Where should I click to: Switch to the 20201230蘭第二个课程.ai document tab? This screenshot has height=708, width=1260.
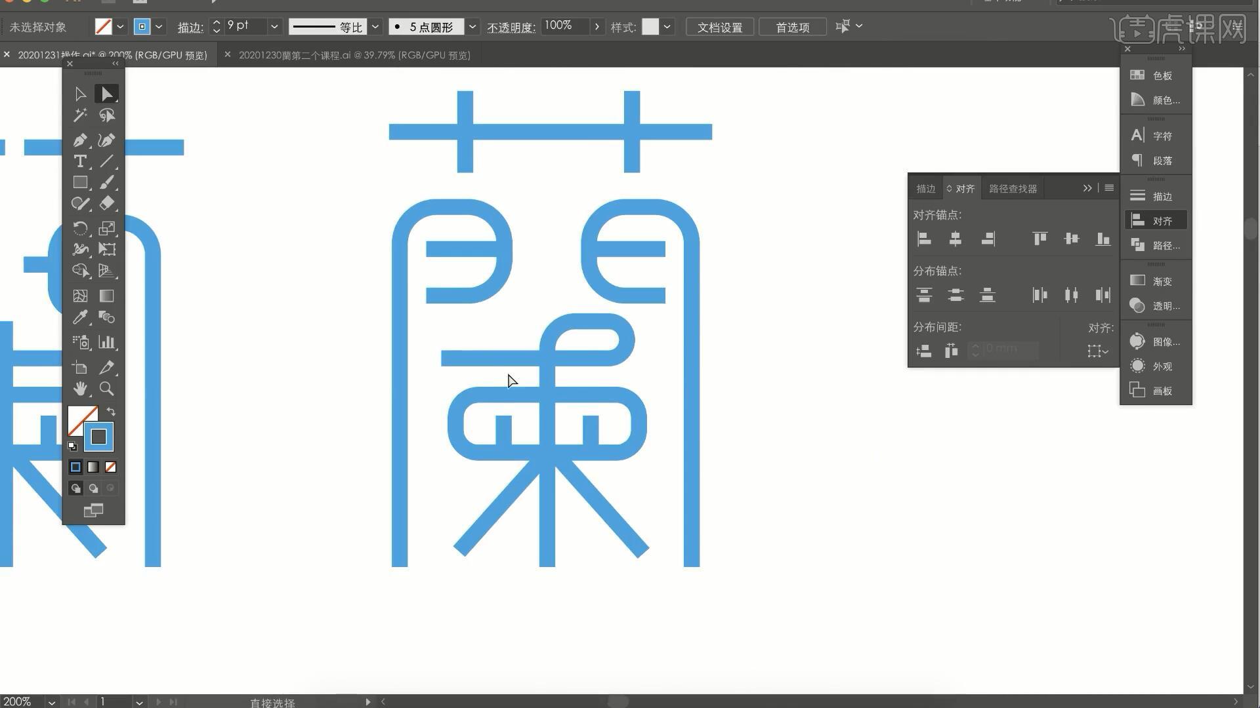(x=354, y=55)
